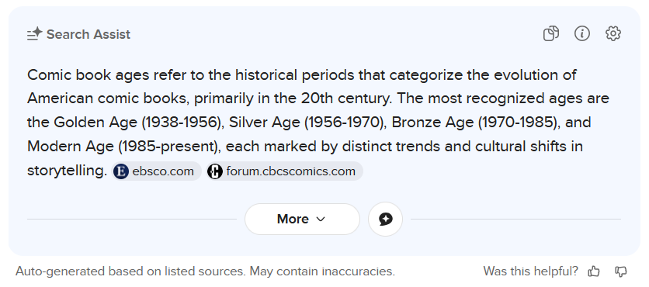Expand the answer with More button

tap(302, 220)
